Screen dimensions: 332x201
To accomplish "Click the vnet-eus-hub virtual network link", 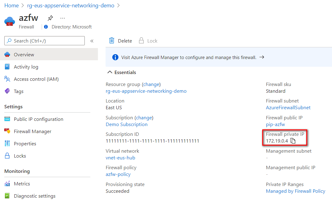I will coord(120,158).
